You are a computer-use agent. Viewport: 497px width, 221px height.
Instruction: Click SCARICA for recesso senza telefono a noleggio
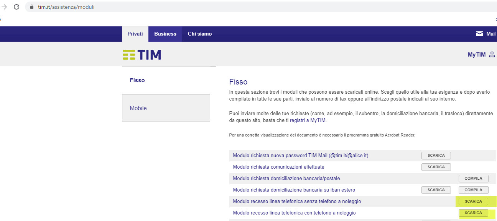point(473,201)
